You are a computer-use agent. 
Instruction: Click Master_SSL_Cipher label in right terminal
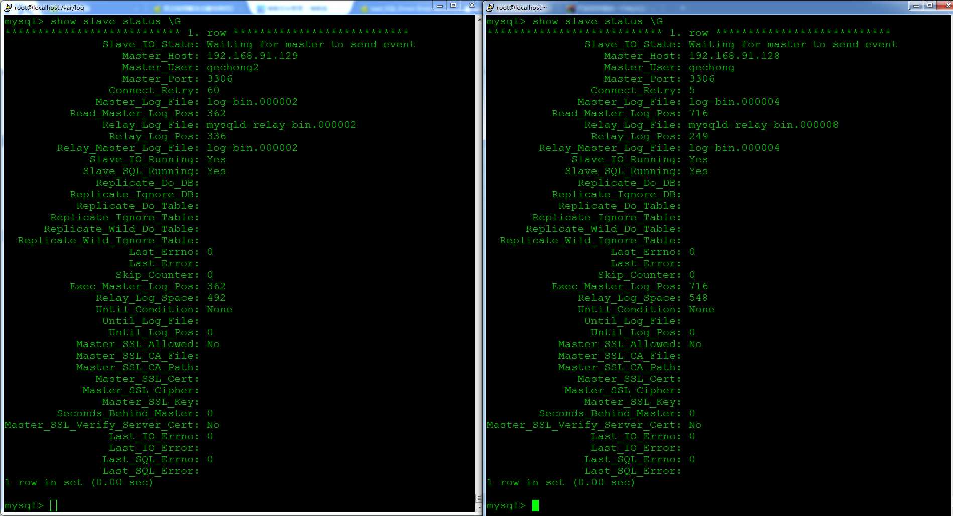pyautogui.click(x=623, y=391)
